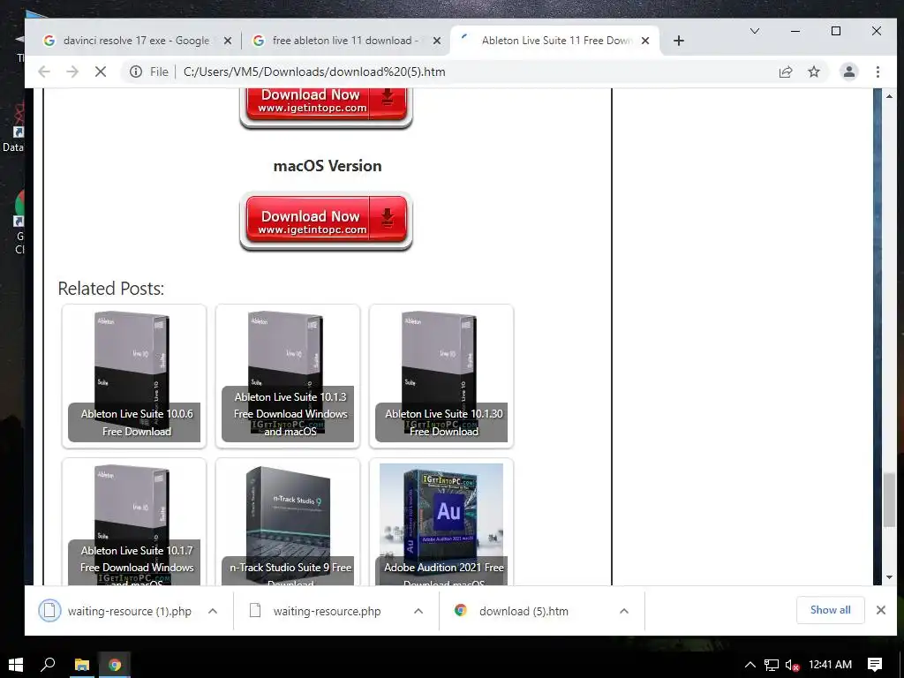The image size is (904, 678).
Task: View site information icon in address bar
Action: 135,72
